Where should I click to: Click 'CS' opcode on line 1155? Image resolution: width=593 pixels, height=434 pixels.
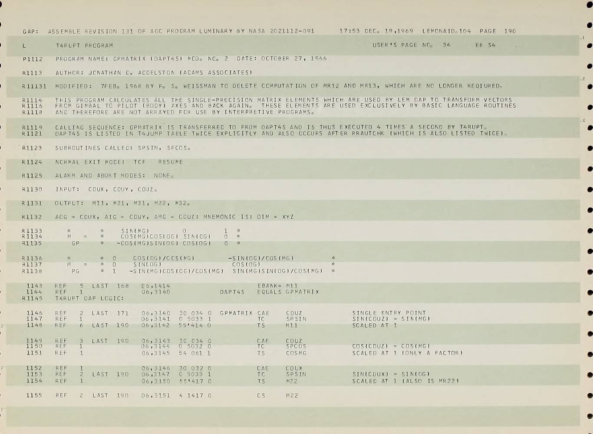coord(261,396)
